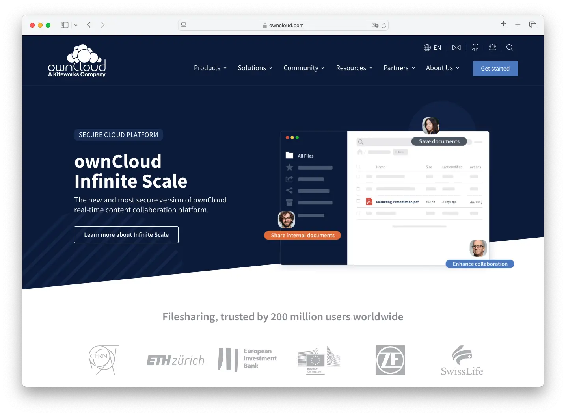Open the Partners navigation item
The width and height of the screenshot is (566, 416).
397,68
